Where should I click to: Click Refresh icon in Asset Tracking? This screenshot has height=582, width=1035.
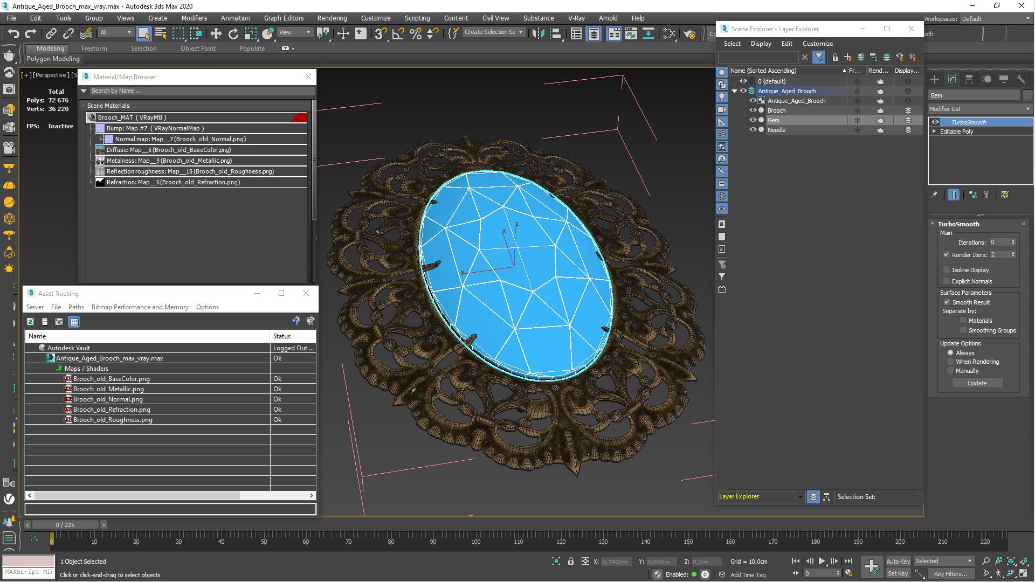click(31, 322)
